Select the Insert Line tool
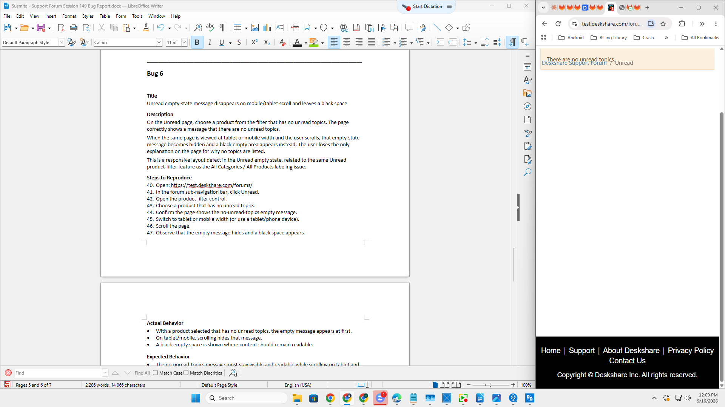Image resolution: width=725 pixels, height=407 pixels. [x=437, y=28]
